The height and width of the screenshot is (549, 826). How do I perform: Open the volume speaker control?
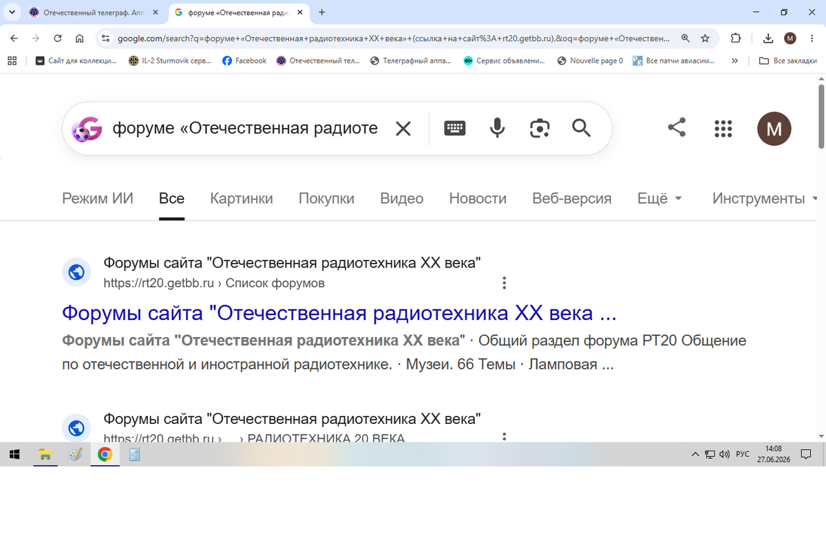(724, 455)
